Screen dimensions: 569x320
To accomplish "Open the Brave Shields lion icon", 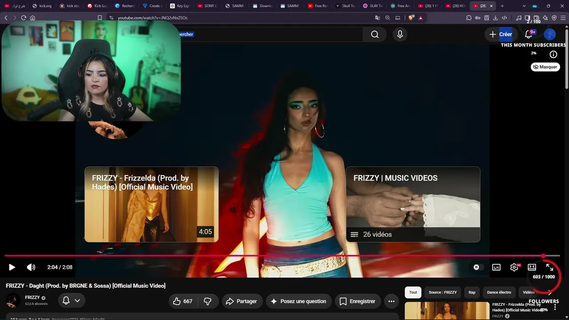I will 411,18.
